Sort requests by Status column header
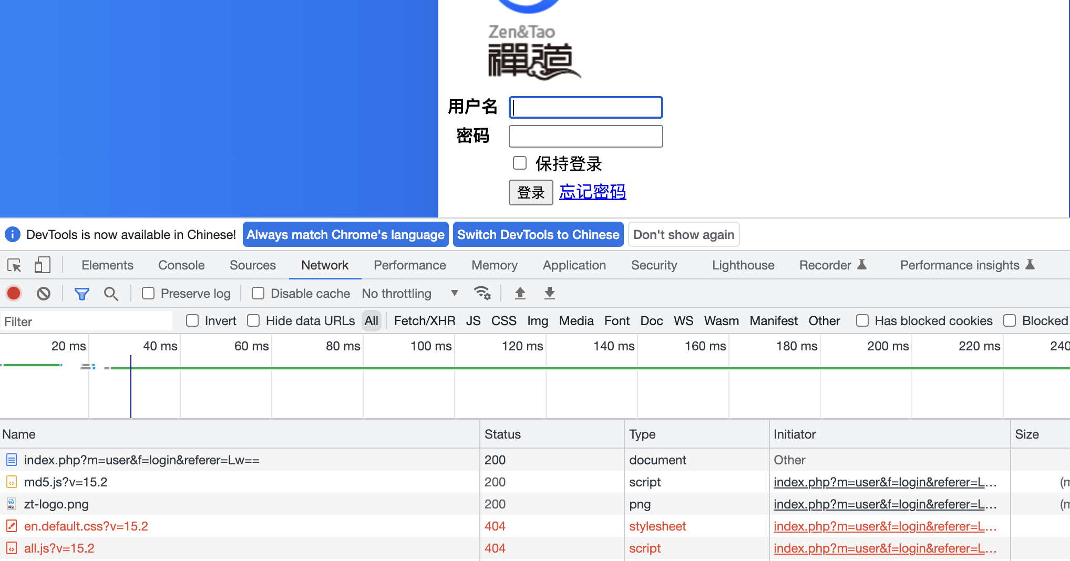1070x561 pixels. click(552, 434)
